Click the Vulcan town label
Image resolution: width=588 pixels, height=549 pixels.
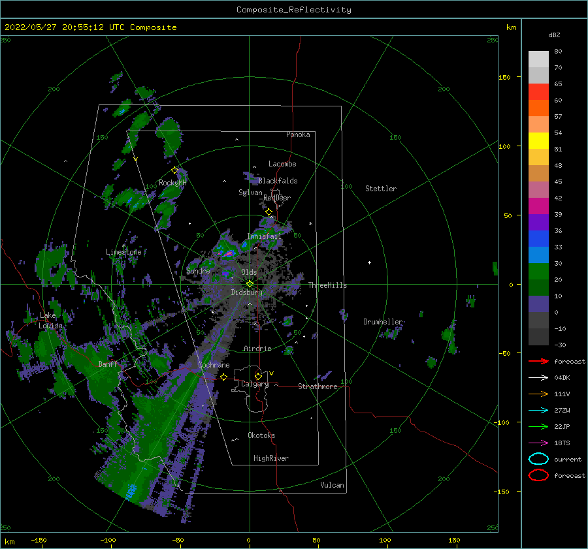332,485
